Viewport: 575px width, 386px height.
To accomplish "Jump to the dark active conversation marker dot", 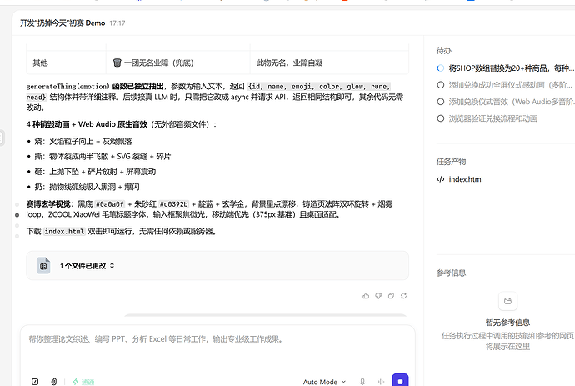I will click(x=17, y=215).
